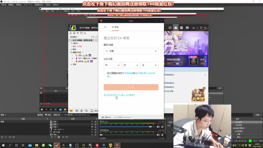This screenshot has width=263, height=148.
Task: Collapse the 洙子YY频道 root channel node
Action: point(71,40)
